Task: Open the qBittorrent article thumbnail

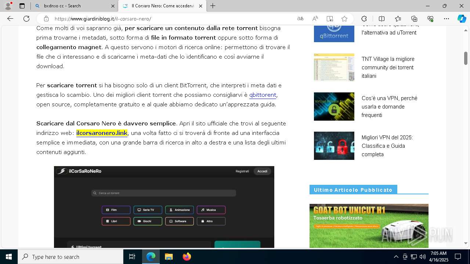Action: click(334, 34)
